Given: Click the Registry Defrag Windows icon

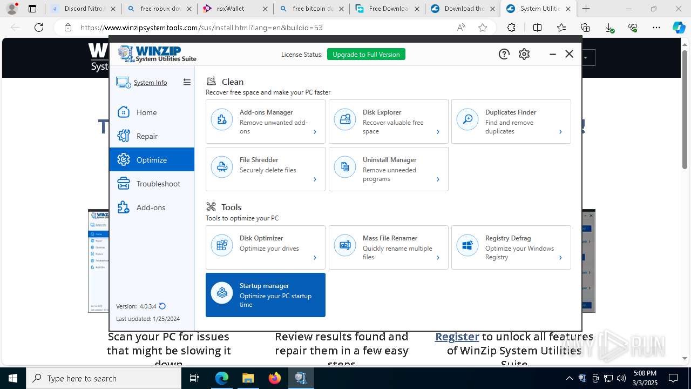Looking at the screenshot, I should click(468, 246).
